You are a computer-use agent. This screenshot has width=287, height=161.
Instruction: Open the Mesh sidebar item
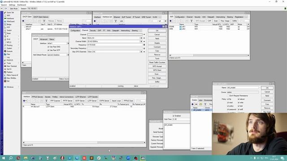click(x=9, y=33)
